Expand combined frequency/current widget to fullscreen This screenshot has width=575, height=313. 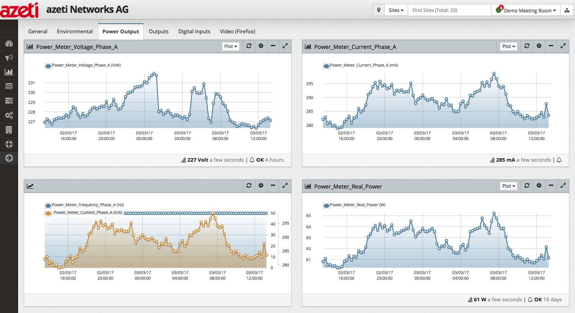pyautogui.click(x=285, y=185)
